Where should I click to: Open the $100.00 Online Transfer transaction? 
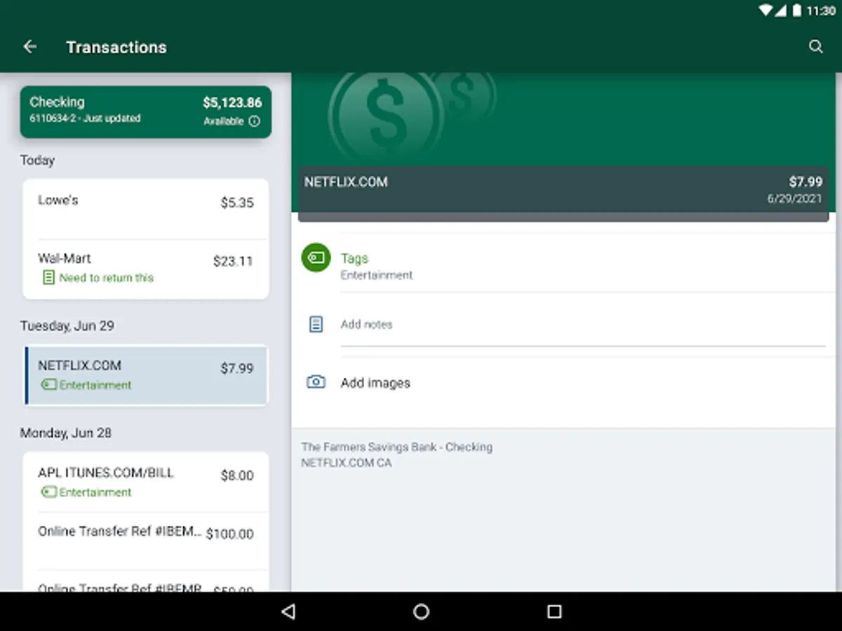pos(145,541)
